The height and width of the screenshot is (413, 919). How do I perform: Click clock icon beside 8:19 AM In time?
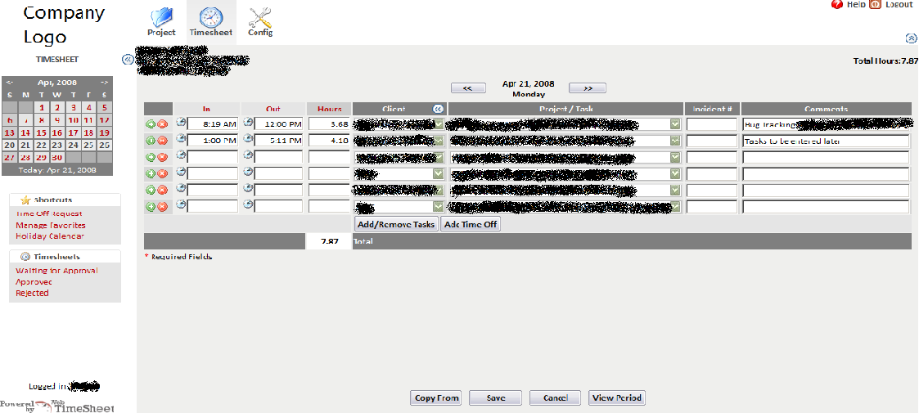181,122
